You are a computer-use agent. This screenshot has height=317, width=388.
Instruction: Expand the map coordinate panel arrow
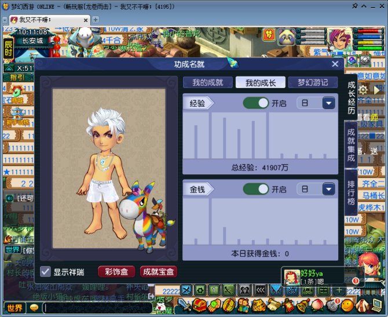pyautogui.click(x=9, y=68)
